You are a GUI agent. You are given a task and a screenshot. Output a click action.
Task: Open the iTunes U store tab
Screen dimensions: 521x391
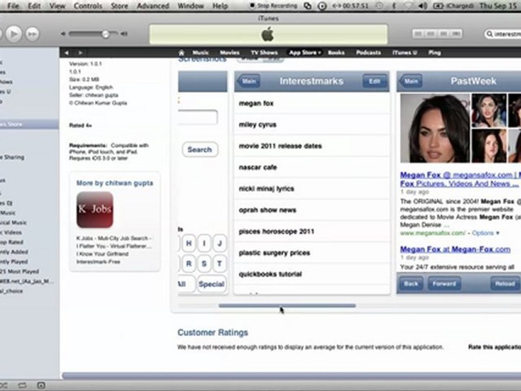(x=405, y=53)
